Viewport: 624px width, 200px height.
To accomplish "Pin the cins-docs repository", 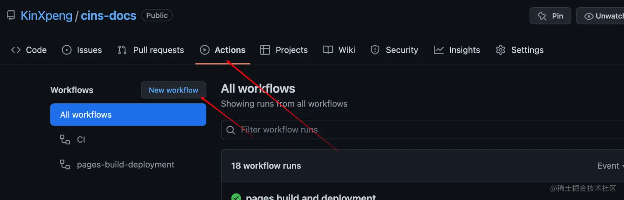I will (x=551, y=16).
